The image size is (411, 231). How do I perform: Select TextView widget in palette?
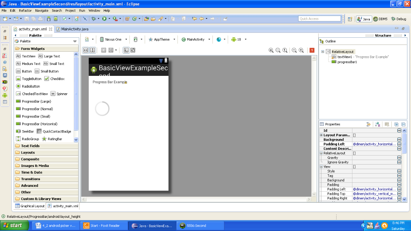click(26, 56)
